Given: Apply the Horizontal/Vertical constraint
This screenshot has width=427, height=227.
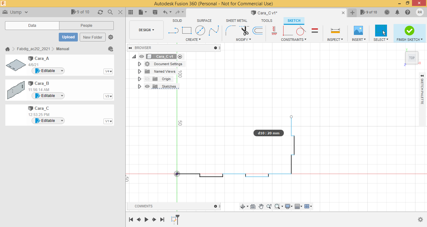Looking at the screenshot, I should [x=274, y=31].
